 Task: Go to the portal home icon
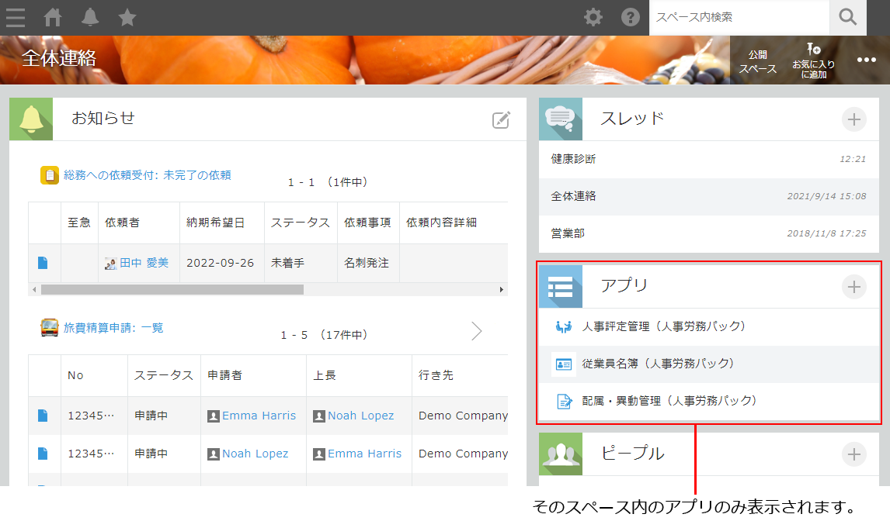[53, 17]
